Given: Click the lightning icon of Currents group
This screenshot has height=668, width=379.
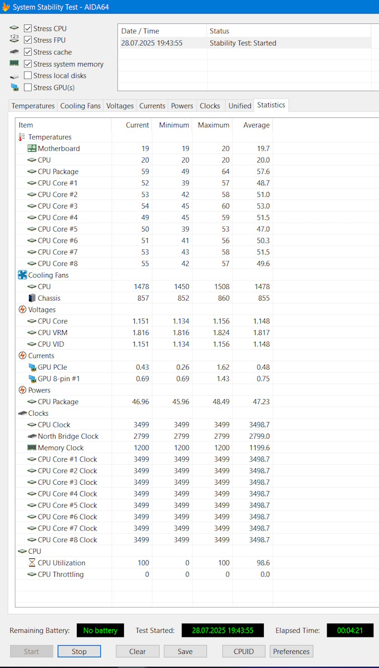Looking at the screenshot, I should (22, 356).
